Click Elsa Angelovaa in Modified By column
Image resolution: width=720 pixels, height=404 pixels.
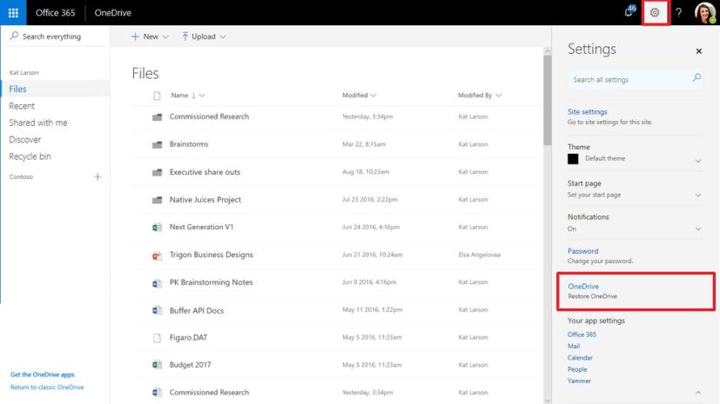pos(479,255)
